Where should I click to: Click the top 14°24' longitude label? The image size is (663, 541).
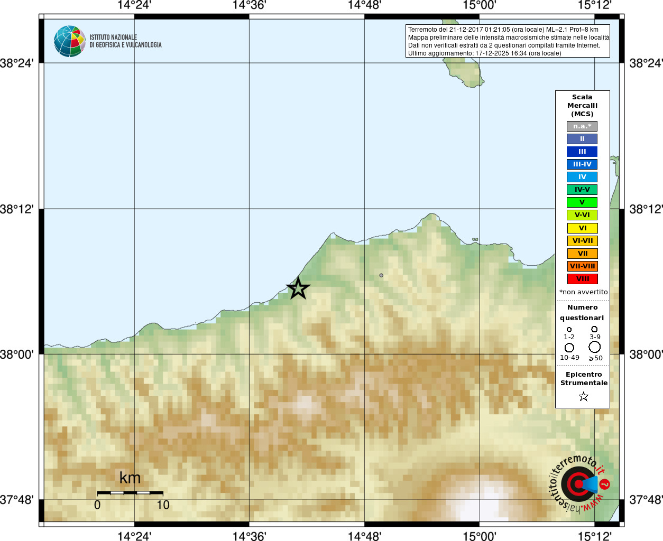[134, 5]
